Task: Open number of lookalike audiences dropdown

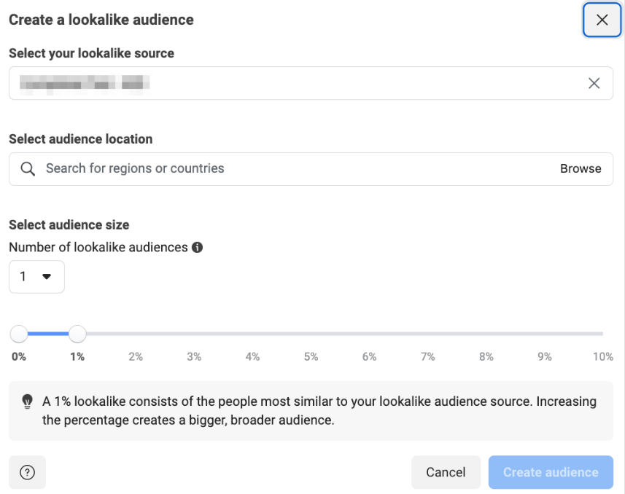Action: 36,277
